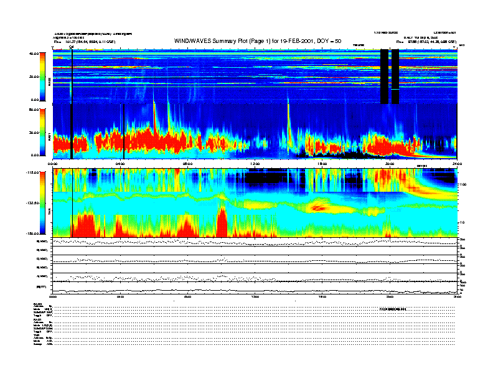Click the TNR color scale bar
The height and width of the screenshot is (381, 493).
(x=42, y=203)
